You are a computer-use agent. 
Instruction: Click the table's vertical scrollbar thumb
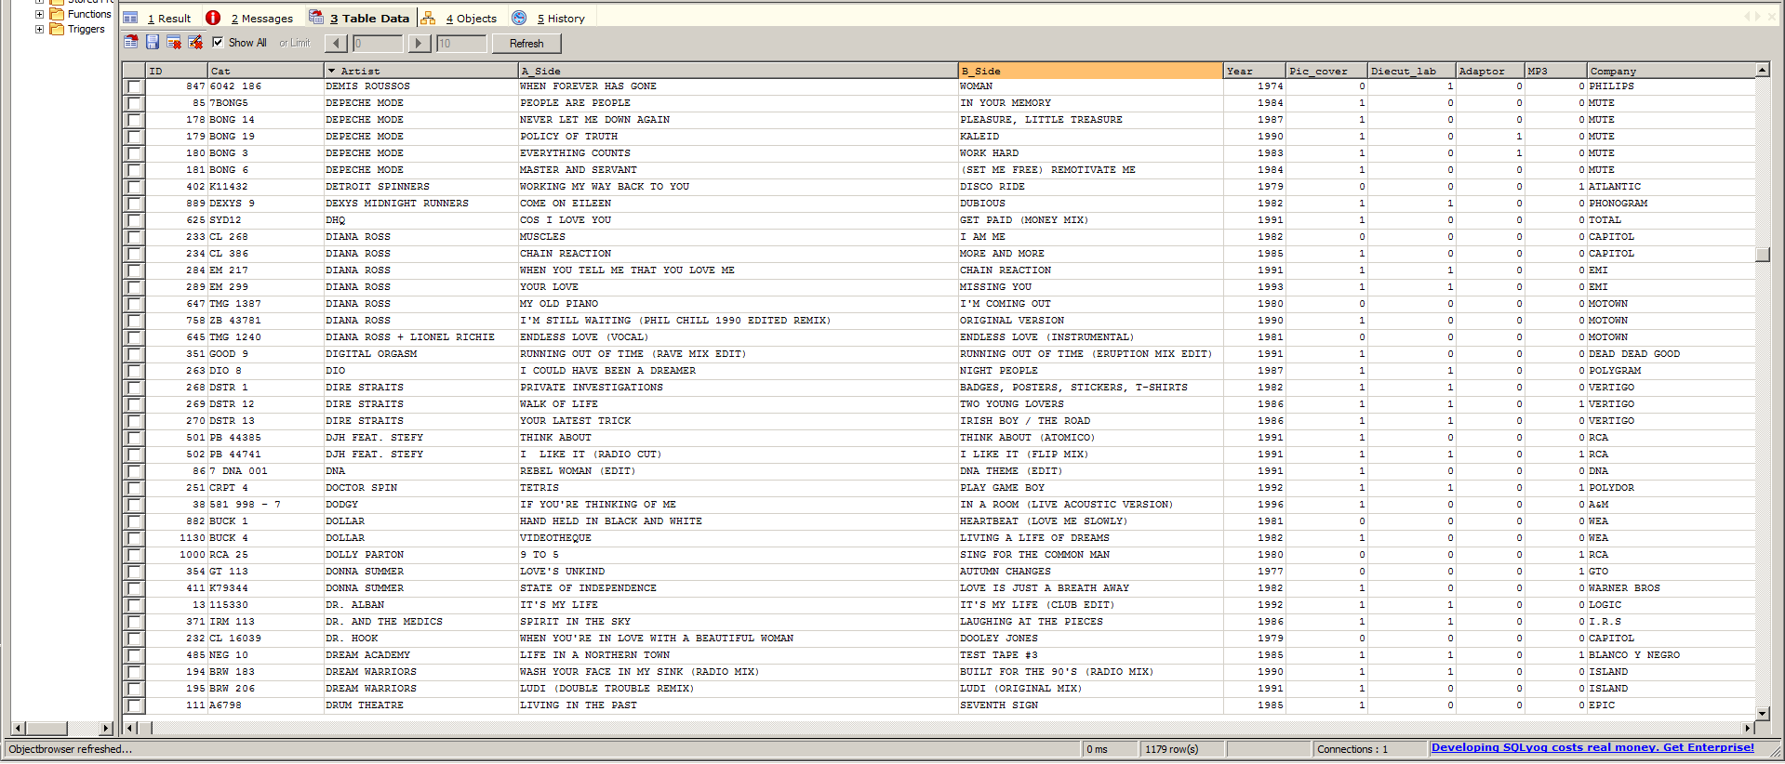click(x=1762, y=255)
